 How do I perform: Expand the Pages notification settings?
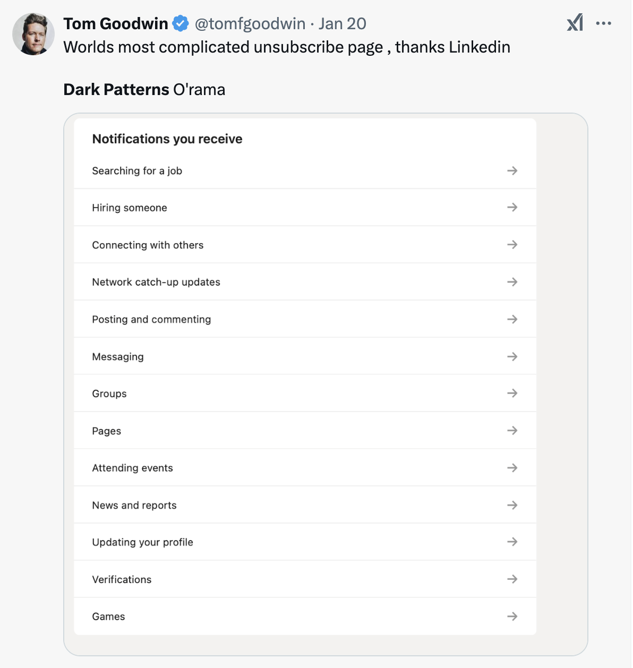[305, 431]
